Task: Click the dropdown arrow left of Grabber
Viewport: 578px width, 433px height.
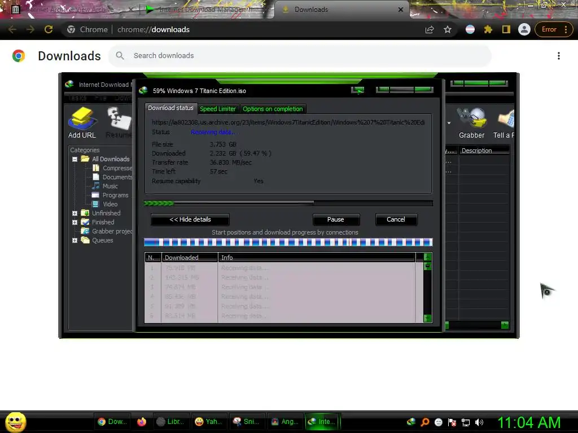Action: click(x=449, y=123)
